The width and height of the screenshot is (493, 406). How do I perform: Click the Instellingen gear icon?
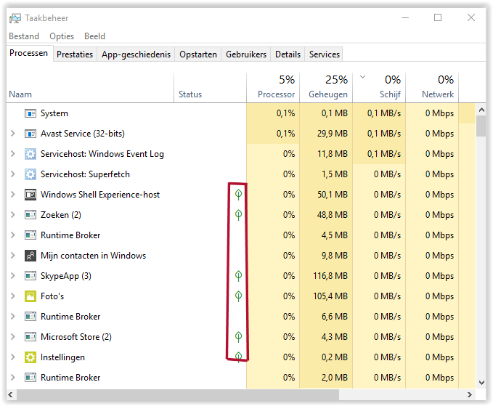[x=30, y=357]
